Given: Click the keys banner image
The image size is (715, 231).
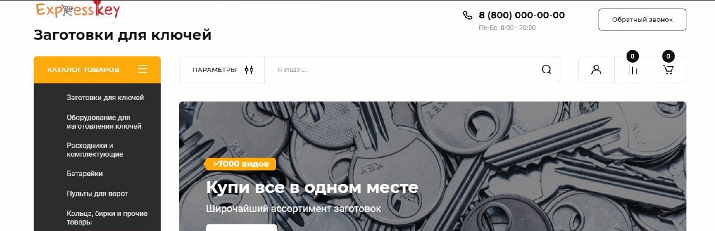Looking at the screenshot, I should click(432, 166).
